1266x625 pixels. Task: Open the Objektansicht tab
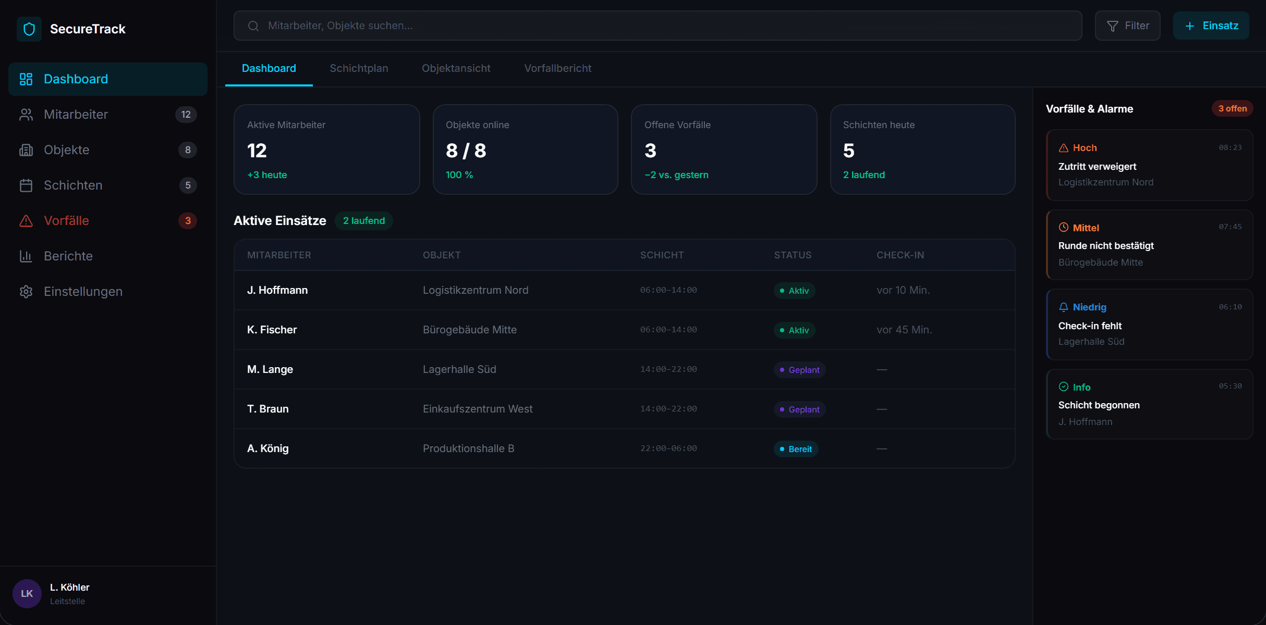(456, 68)
